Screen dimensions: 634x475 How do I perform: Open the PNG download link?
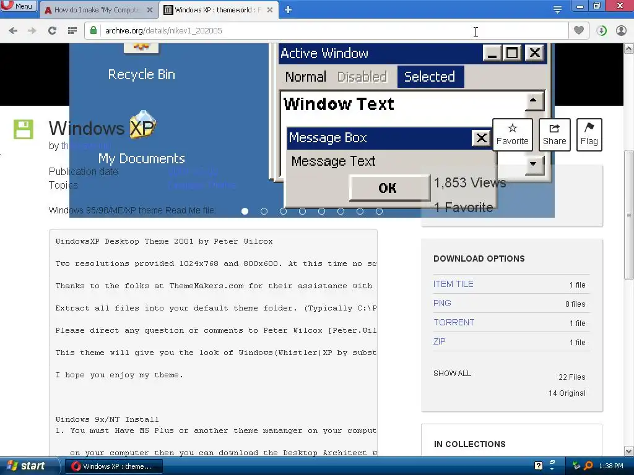point(442,303)
